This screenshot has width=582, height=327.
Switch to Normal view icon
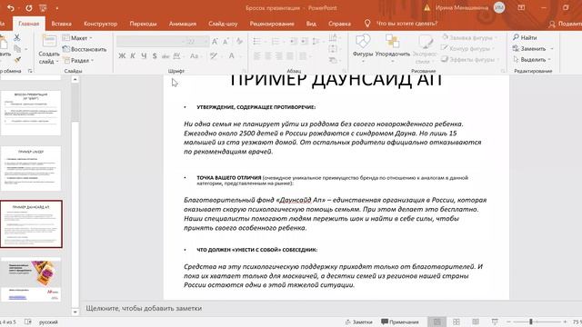point(436,322)
